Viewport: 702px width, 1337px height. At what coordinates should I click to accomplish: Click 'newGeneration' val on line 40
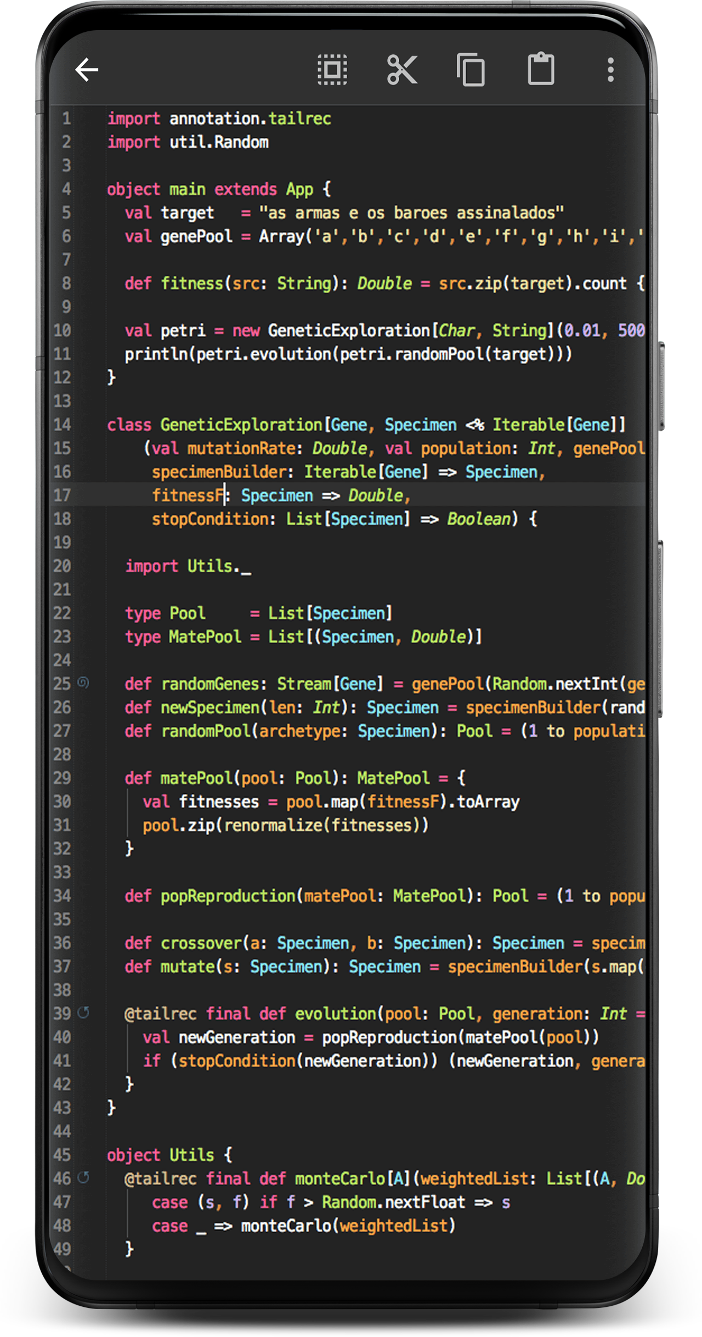coord(237,1037)
